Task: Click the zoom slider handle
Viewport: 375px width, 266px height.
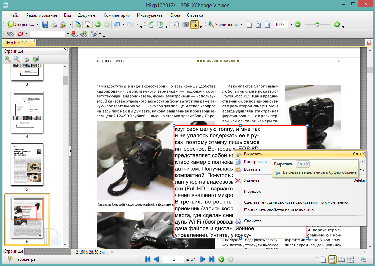Action: click(317, 24)
